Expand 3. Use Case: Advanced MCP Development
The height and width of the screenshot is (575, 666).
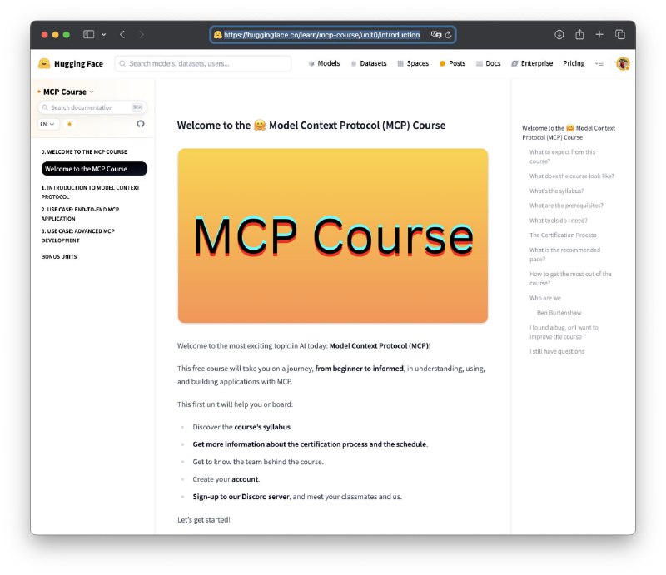pyautogui.click(x=78, y=235)
